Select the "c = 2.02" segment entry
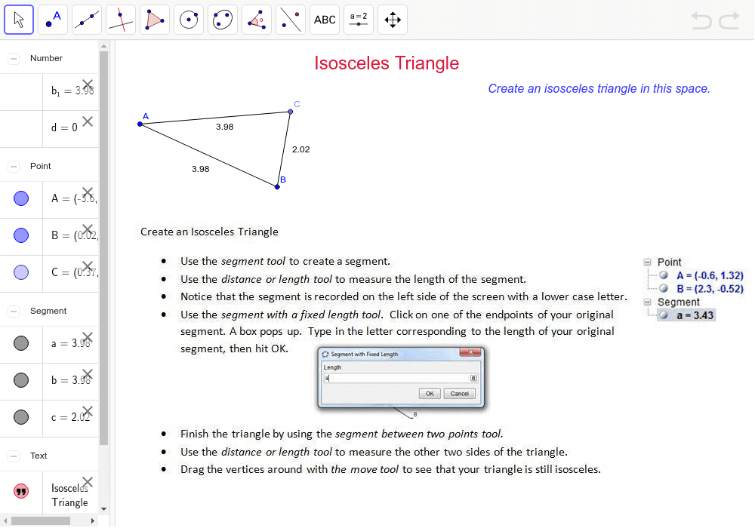The image size is (755, 528). coord(71,417)
